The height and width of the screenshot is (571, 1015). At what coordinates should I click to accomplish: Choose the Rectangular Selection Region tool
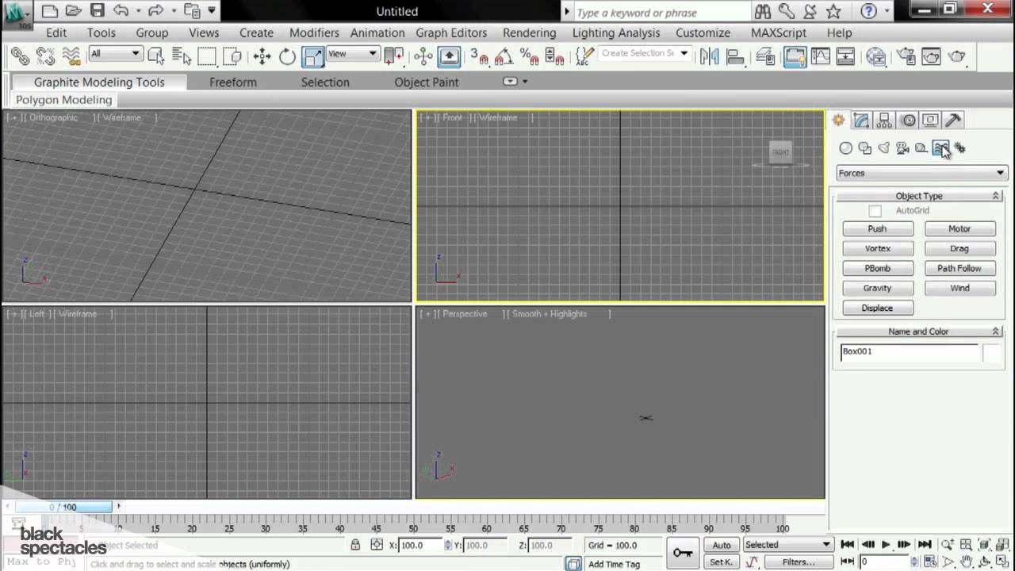click(207, 56)
